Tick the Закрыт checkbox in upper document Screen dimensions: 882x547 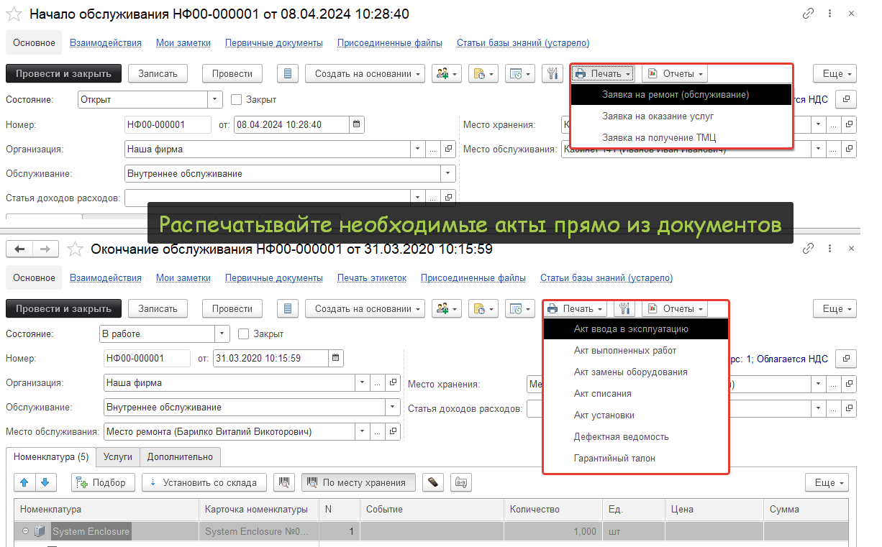[236, 100]
